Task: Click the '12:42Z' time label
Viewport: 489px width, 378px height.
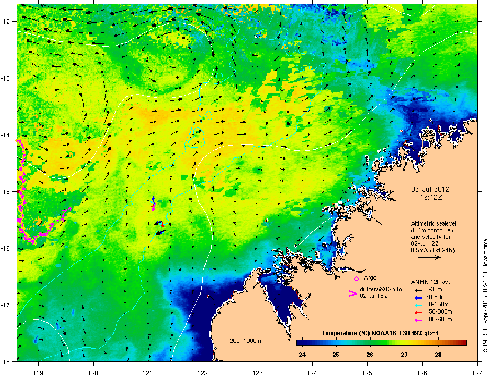Action: (x=431, y=197)
